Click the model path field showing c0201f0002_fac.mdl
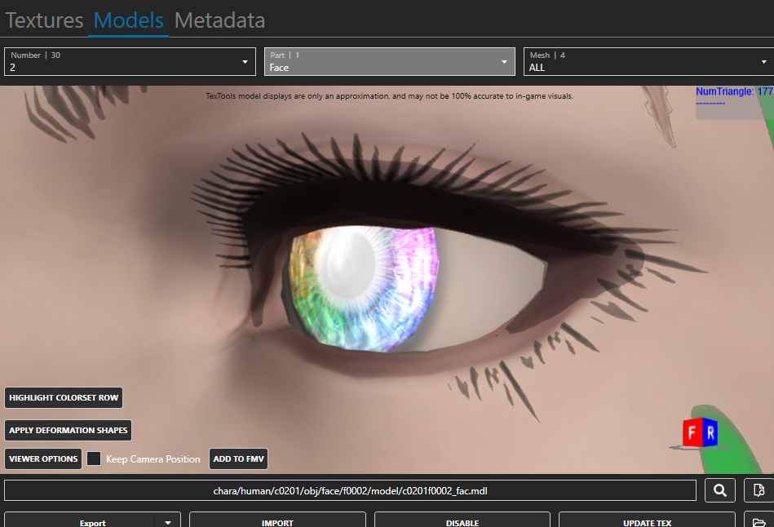This screenshot has width=774, height=527. point(351,489)
